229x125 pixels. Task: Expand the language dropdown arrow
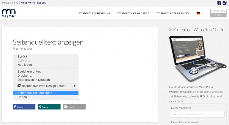(202, 13)
